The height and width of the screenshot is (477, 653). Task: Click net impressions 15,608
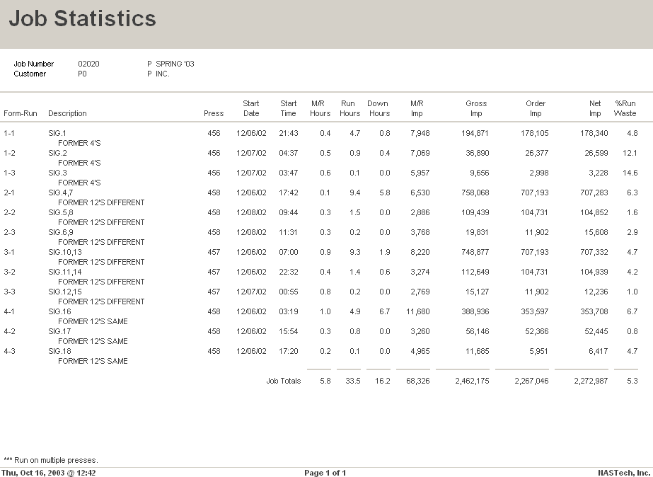click(596, 232)
